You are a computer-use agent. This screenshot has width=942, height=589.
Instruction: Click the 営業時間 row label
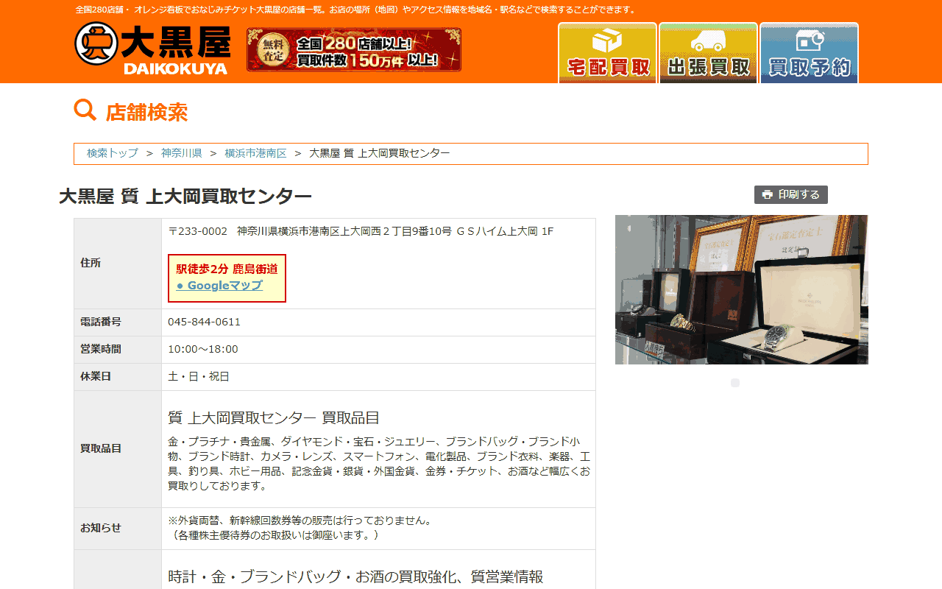click(101, 349)
